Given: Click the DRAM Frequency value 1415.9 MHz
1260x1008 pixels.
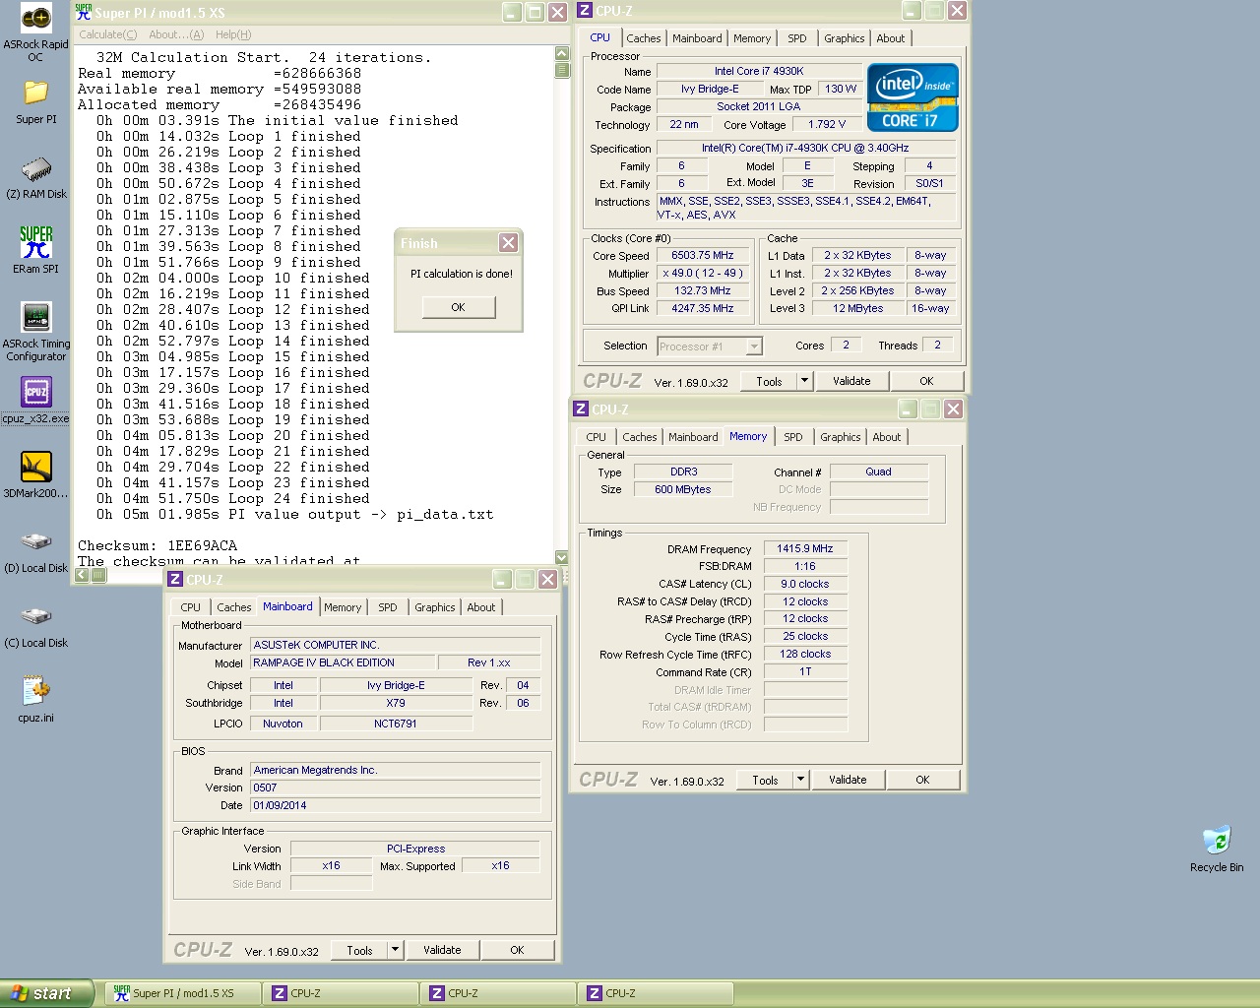Looking at the screenshot, I should [805, 548].
